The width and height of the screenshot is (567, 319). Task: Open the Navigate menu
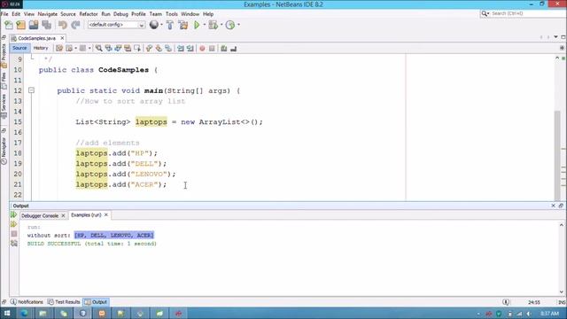tap(47, 14)
